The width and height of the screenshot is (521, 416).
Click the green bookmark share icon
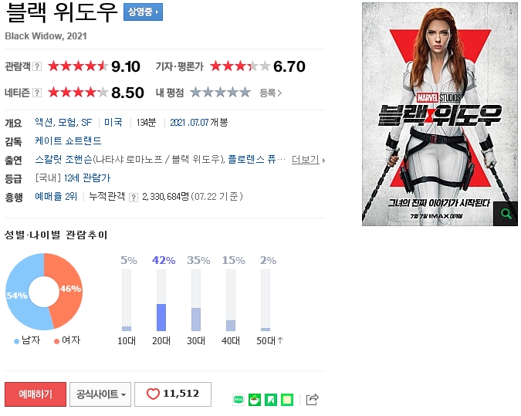pos(271,399)
